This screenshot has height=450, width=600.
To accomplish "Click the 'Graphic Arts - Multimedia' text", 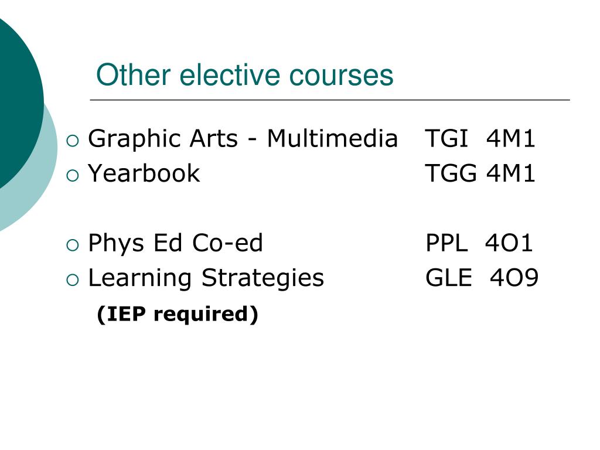I will (x=243, y=139).
